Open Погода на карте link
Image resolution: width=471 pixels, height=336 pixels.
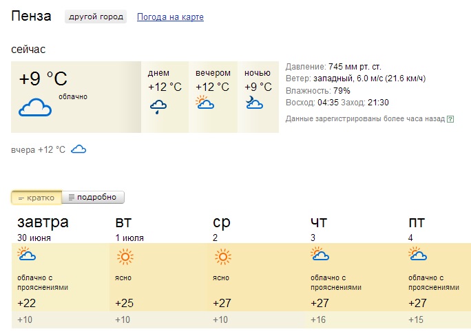click(170, 17)
